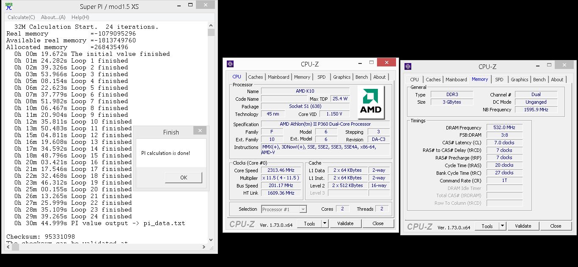The image size is (578, 267).
Task: Click the DRAM Frequency value 532.0 MHz
Action: (504, 127)
